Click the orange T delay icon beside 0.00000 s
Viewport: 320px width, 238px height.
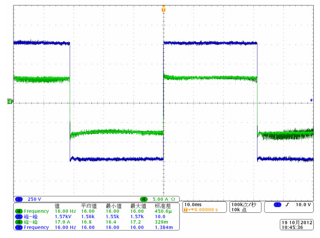click(186, 210)
